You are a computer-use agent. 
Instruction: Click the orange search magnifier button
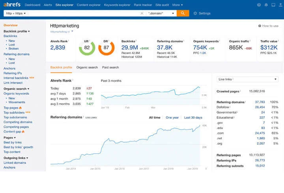click(183, 13)
